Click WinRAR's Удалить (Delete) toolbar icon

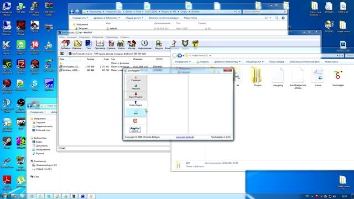pyautogui.click(x=111, y=45)
